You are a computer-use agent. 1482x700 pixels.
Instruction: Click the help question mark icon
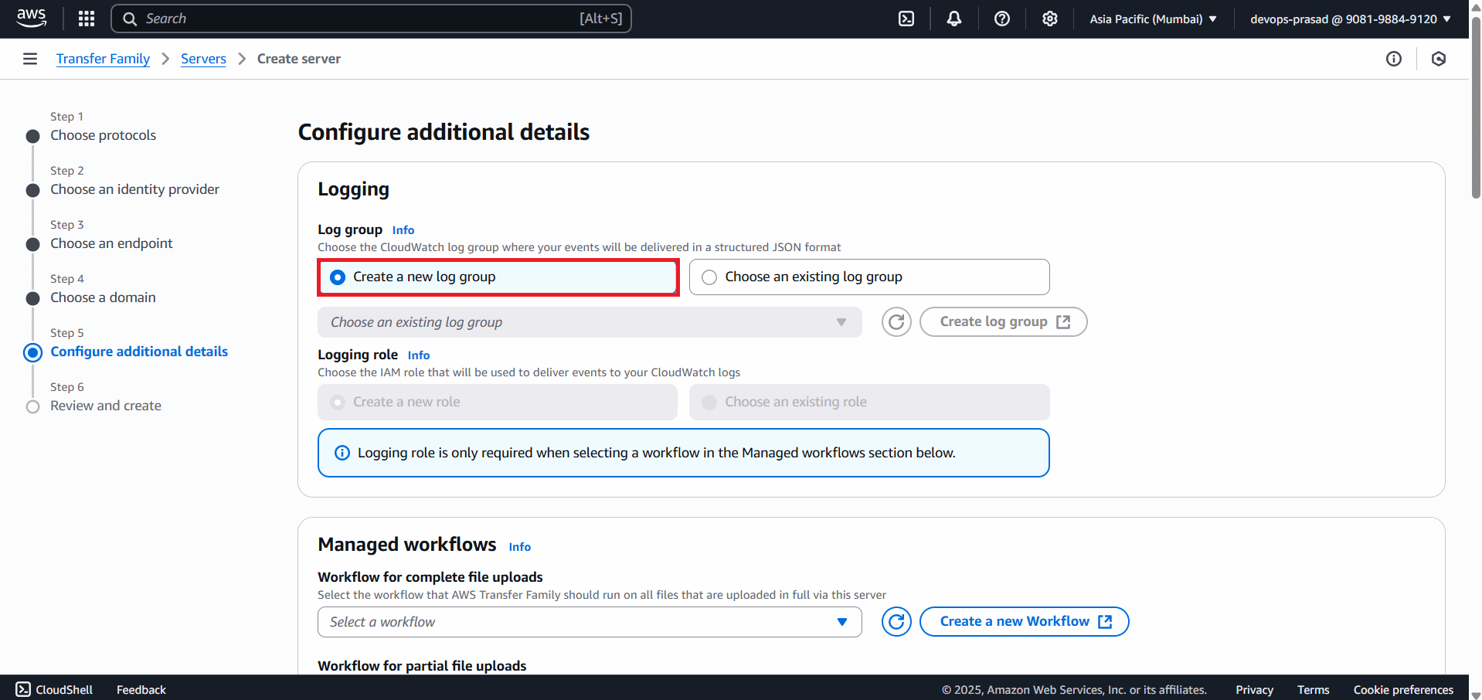[x=1001, y=18]
